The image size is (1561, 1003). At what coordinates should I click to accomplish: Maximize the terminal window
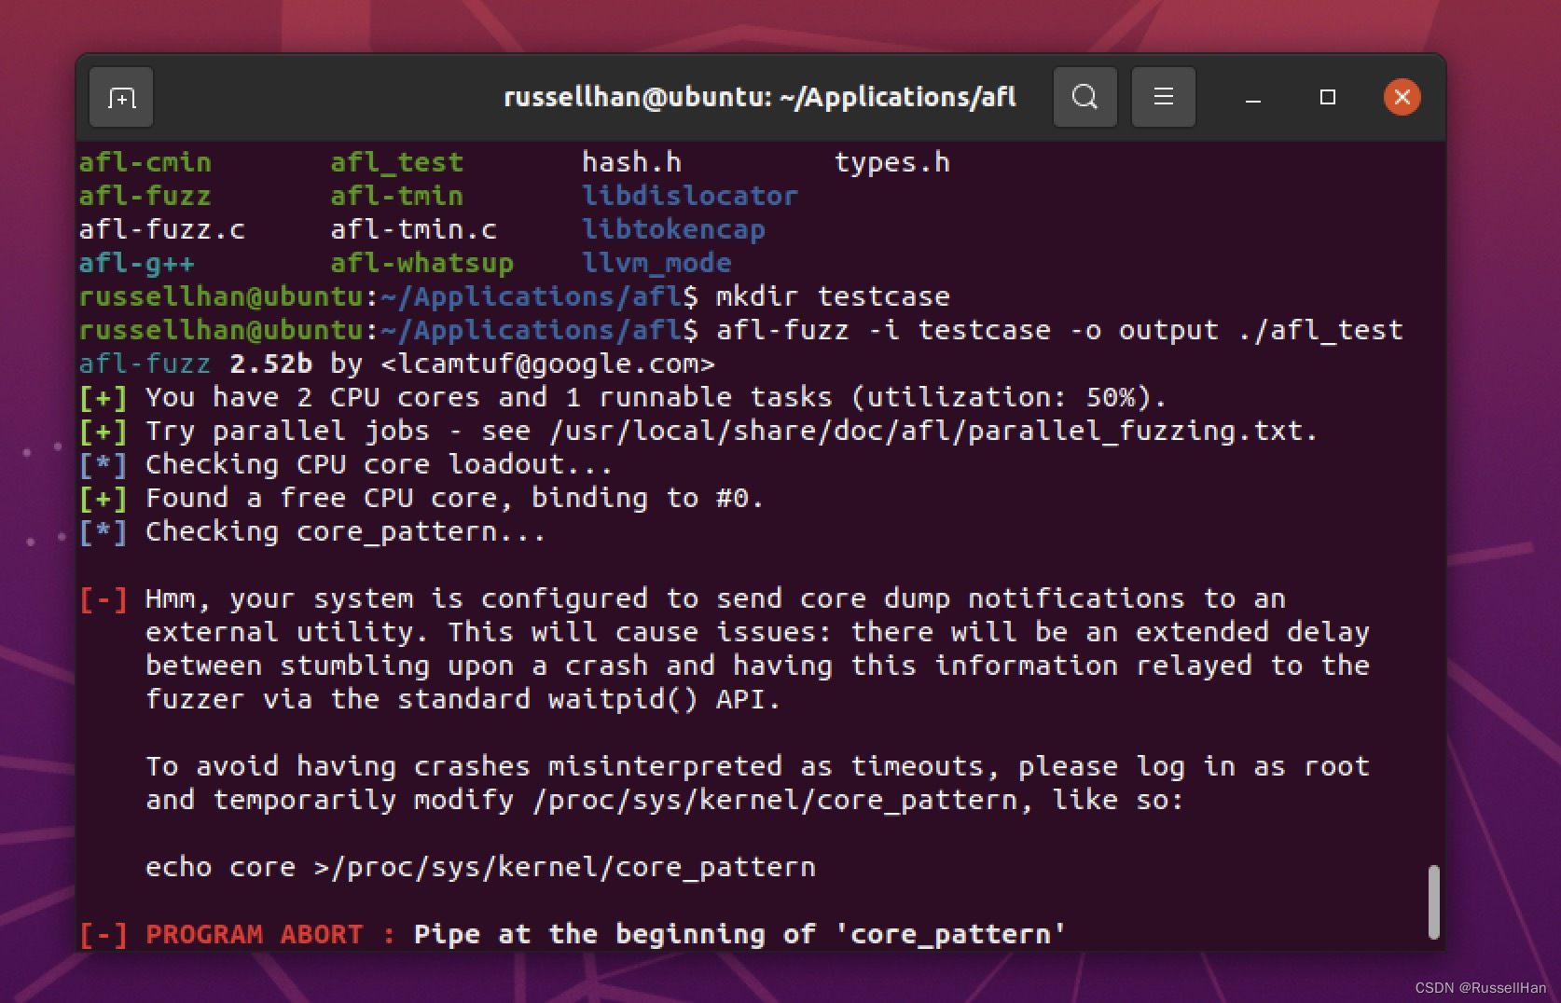(x=1328, y=97)
